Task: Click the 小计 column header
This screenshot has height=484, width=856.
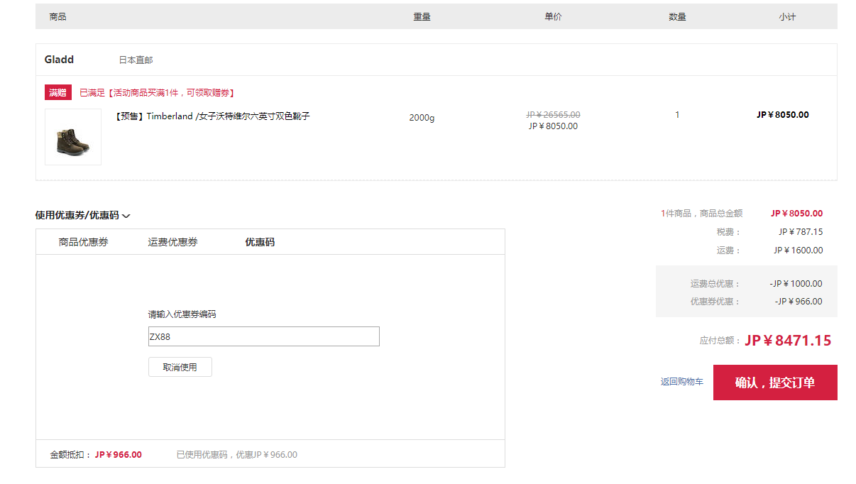Action: point(787,16)
